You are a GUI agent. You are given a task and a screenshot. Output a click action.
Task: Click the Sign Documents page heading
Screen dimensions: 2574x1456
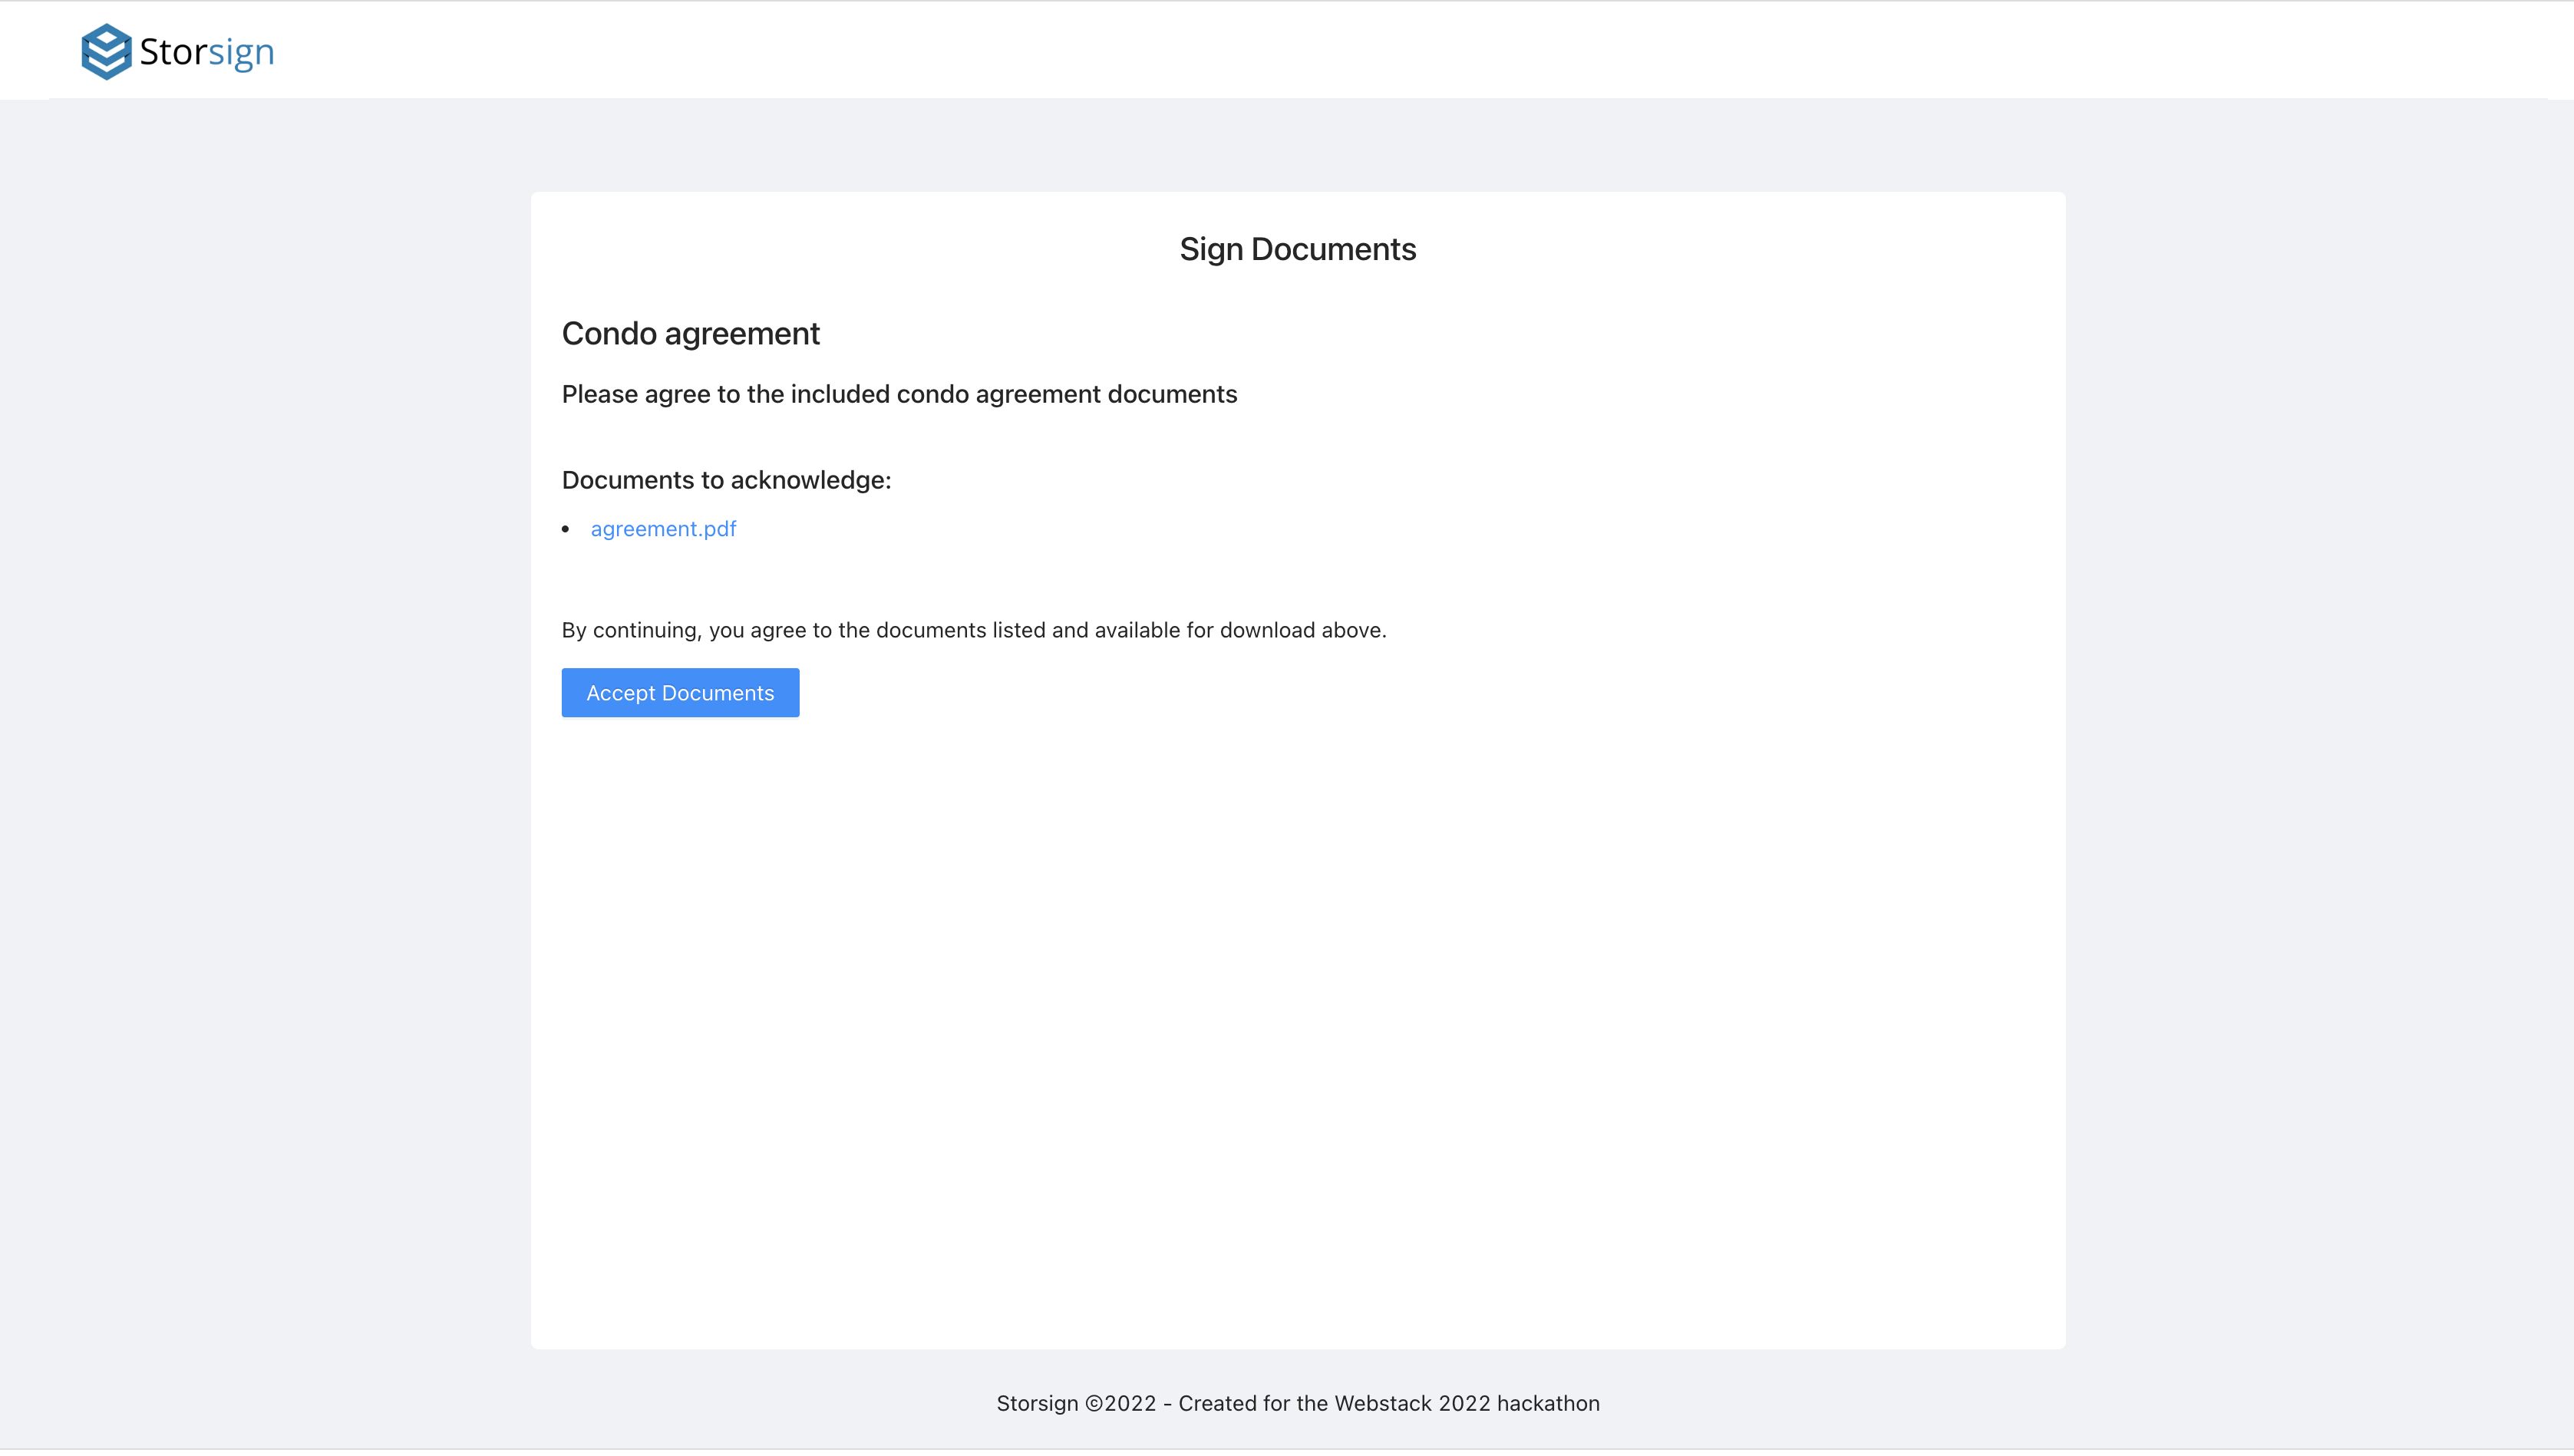click(x=1296, y=249)
